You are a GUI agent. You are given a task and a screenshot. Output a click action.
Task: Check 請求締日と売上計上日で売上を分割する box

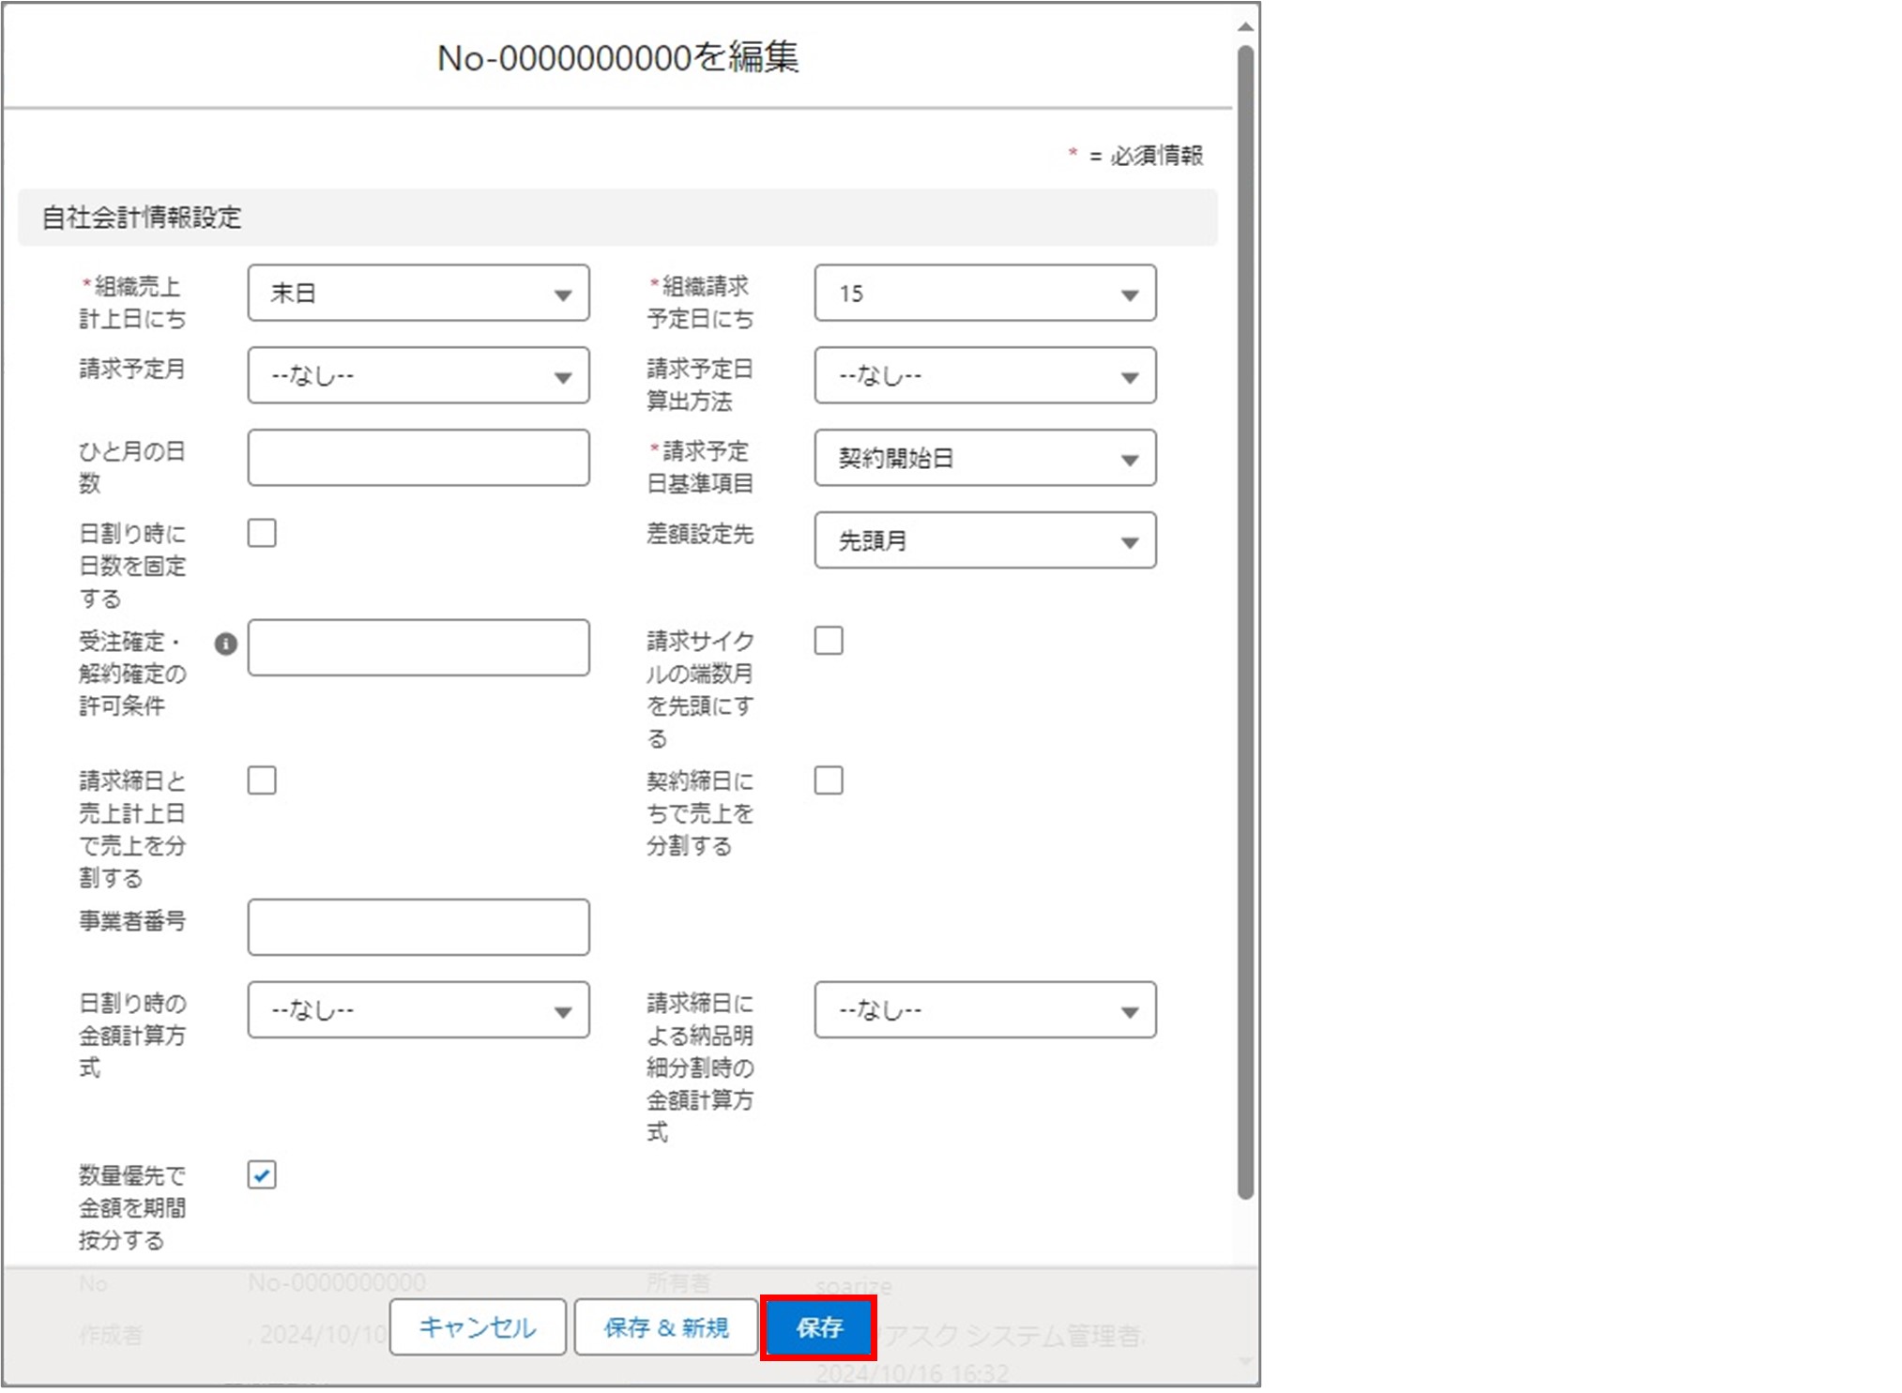[262, 780]
